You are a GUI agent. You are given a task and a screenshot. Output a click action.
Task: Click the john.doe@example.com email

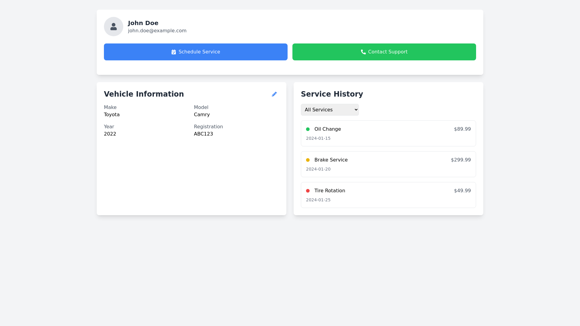click(157, 31)
